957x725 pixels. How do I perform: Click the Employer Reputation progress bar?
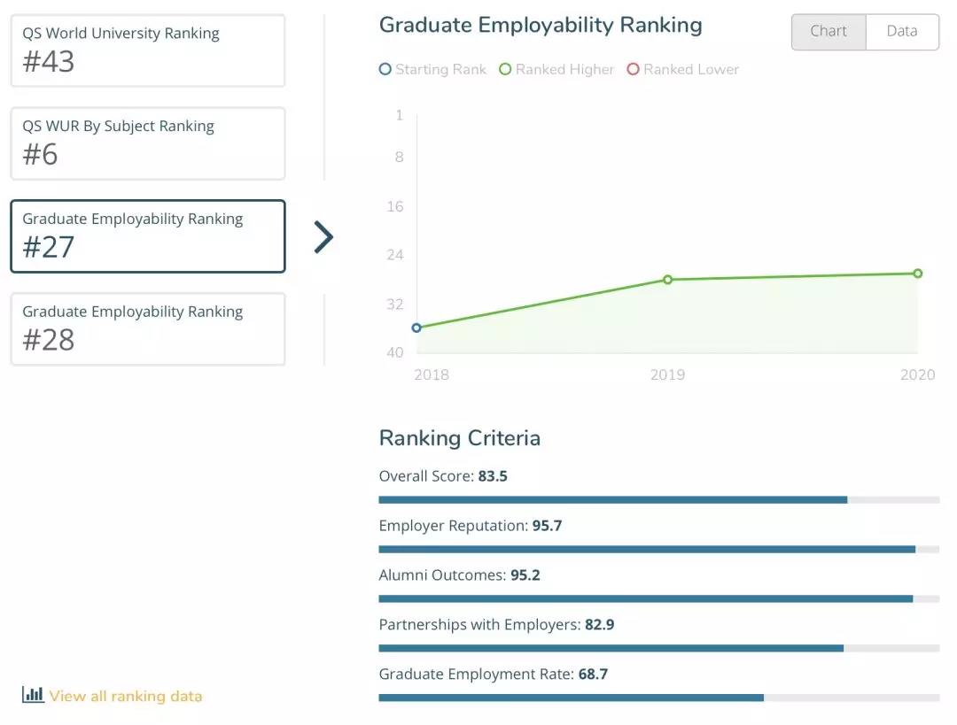658,550
